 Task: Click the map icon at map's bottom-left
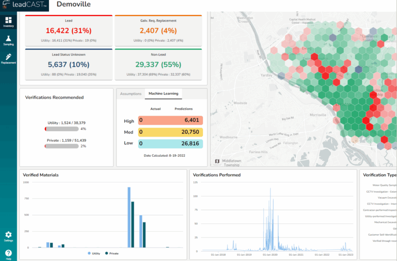click(217, 161)
